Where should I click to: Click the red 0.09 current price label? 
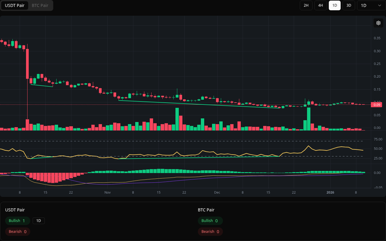tap(377, 104)
